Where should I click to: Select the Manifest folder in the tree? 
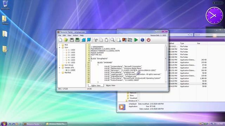[66, 72]
